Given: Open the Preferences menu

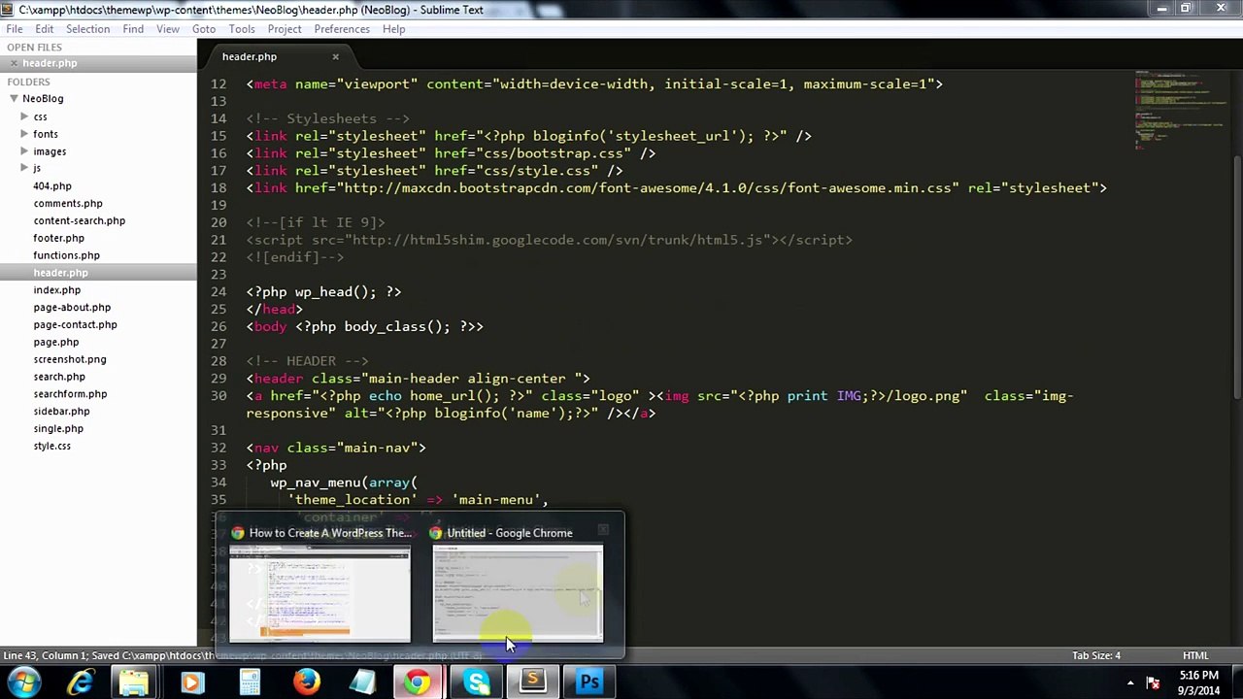Looking at the screenshot, I should click(x=342, y=29).
